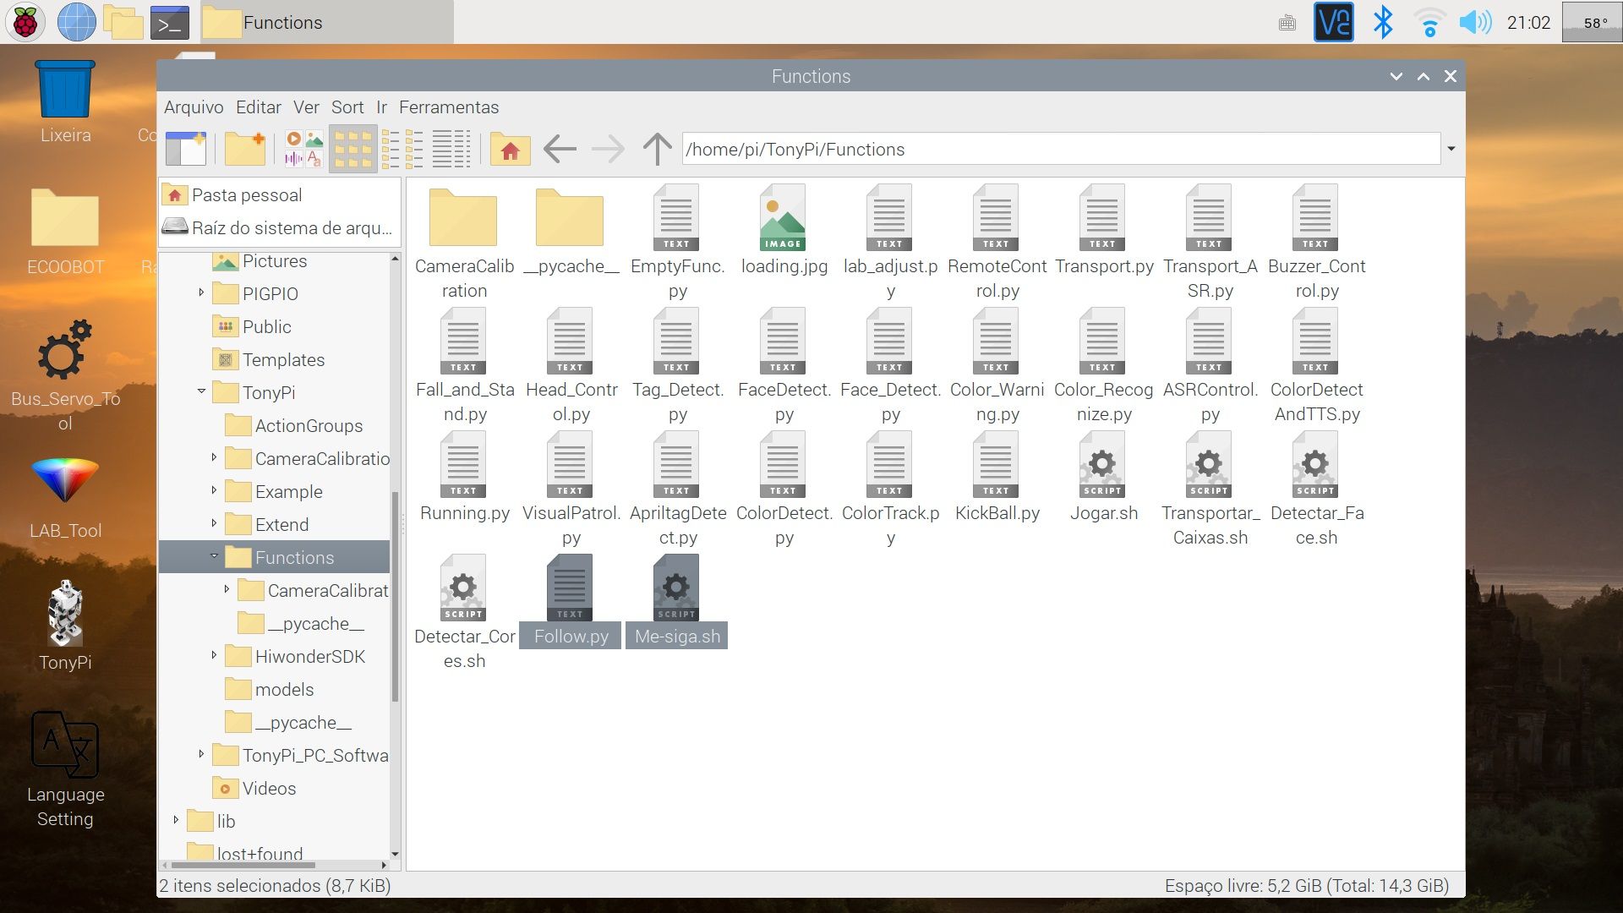The width and height of the screenshot is (1623, 913).
Task: Go to home folder icon
Action: point(510,149)
